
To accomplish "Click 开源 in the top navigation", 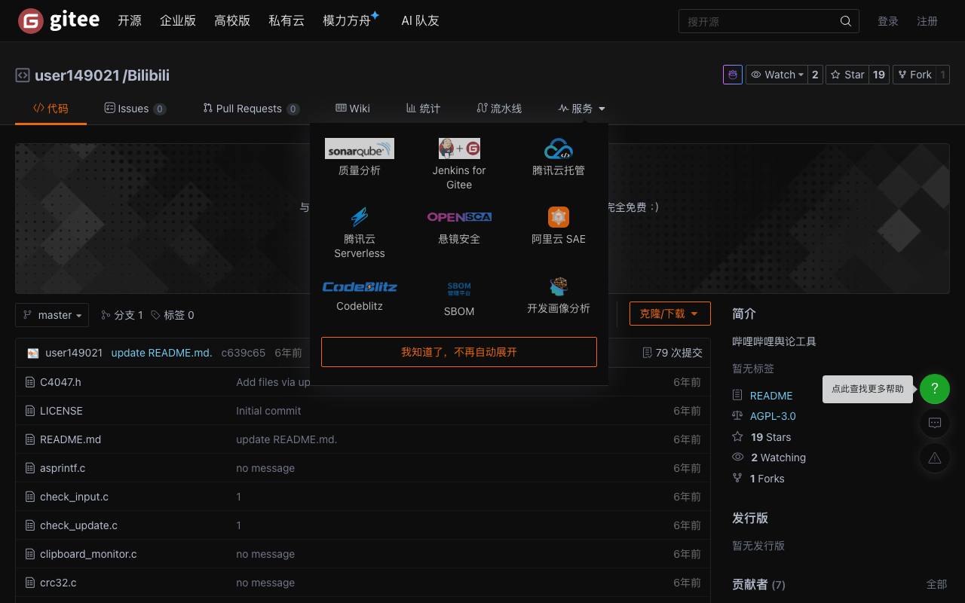I will [130, 21].
